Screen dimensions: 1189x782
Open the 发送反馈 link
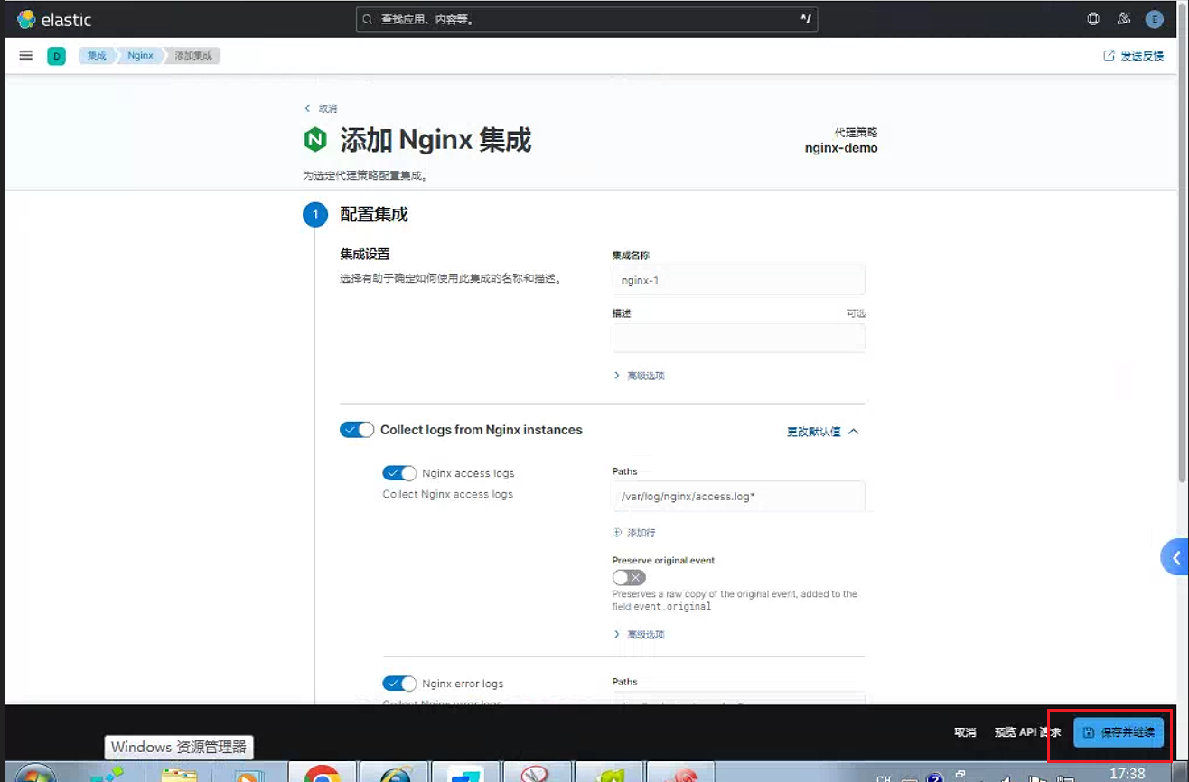point(1134,56)
